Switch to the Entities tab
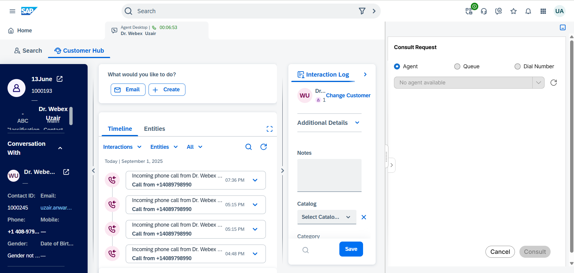 [154, 129]
